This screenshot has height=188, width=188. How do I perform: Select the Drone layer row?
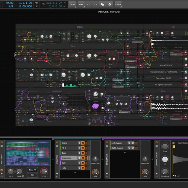75,143
